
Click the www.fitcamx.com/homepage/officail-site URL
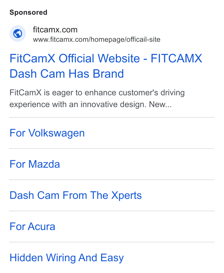(x=96, y=39)
